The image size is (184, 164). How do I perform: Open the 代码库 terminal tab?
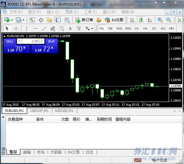(x=56, y=152)
